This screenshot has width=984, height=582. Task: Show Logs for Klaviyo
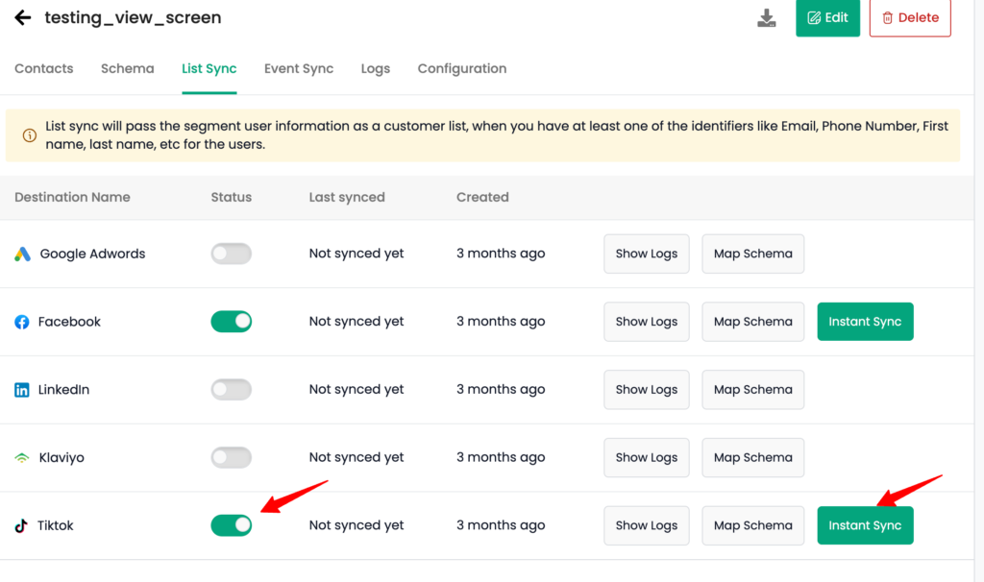[x=647, y=457]
